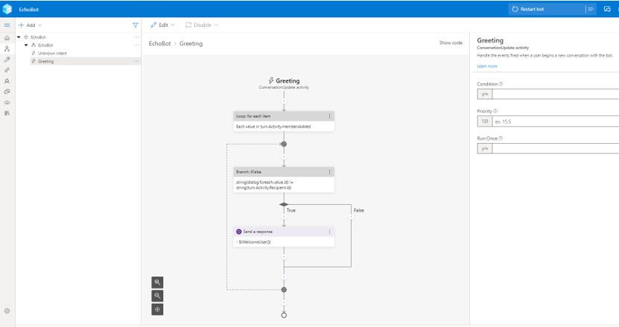This screenshot has width=619, height=327.
Task: Open more options for the root EchoBot
Action: click(x=136, y=37)
